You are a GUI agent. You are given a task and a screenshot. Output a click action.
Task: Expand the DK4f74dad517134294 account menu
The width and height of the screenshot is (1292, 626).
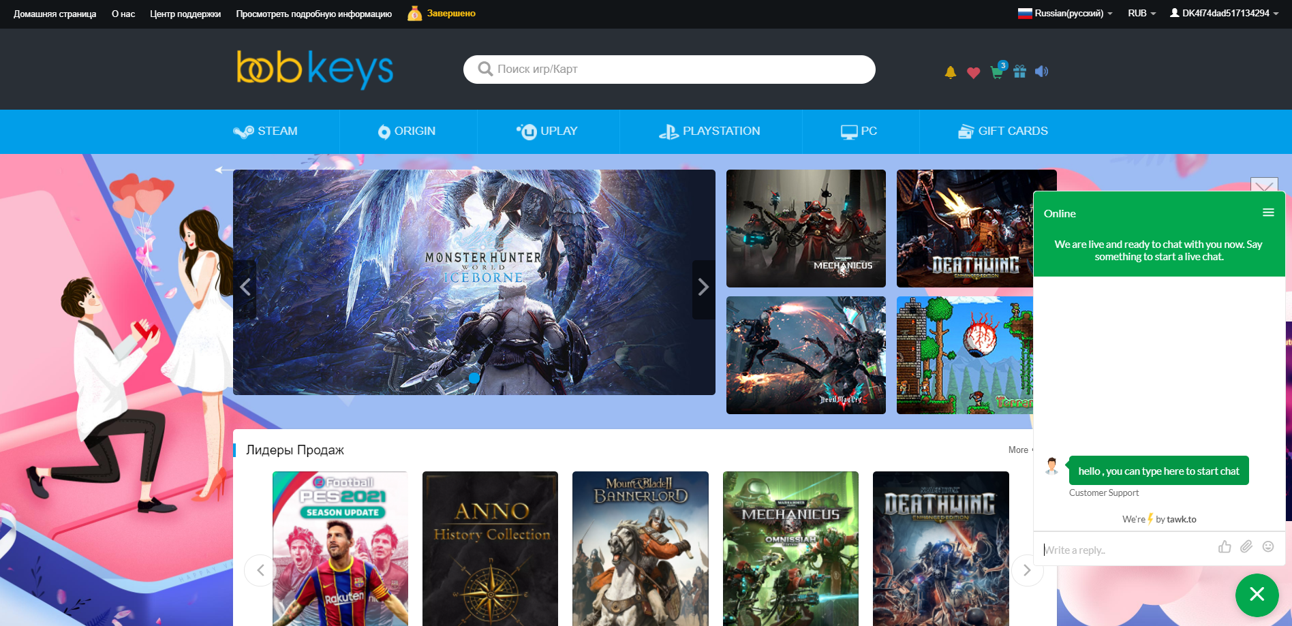(x=1225, y=13)
